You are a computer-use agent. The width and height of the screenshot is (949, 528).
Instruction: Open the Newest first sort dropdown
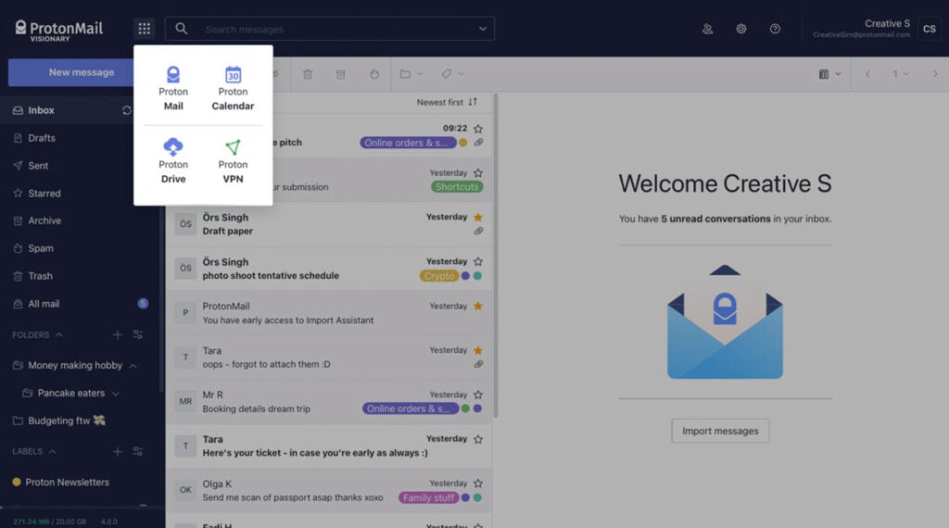[x=447, y=102]
